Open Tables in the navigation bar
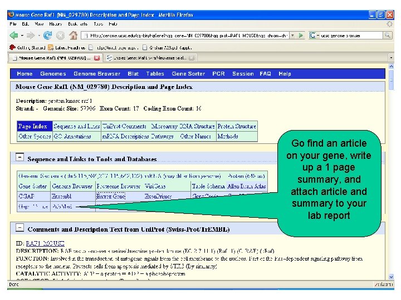Image resolution: width=401 pixels, height=300 pixels. 155,74
